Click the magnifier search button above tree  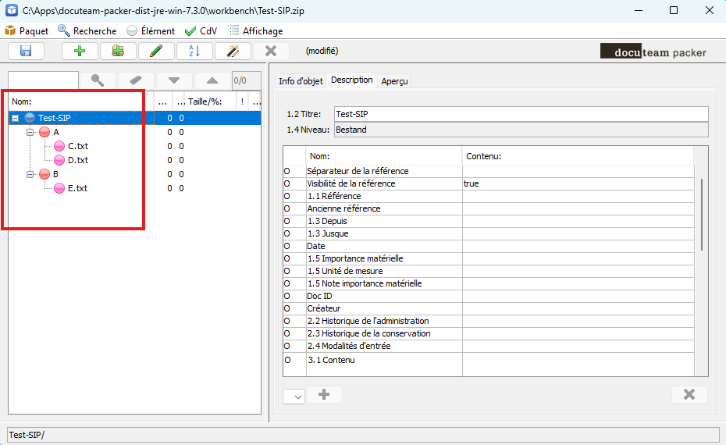(98, 80)
